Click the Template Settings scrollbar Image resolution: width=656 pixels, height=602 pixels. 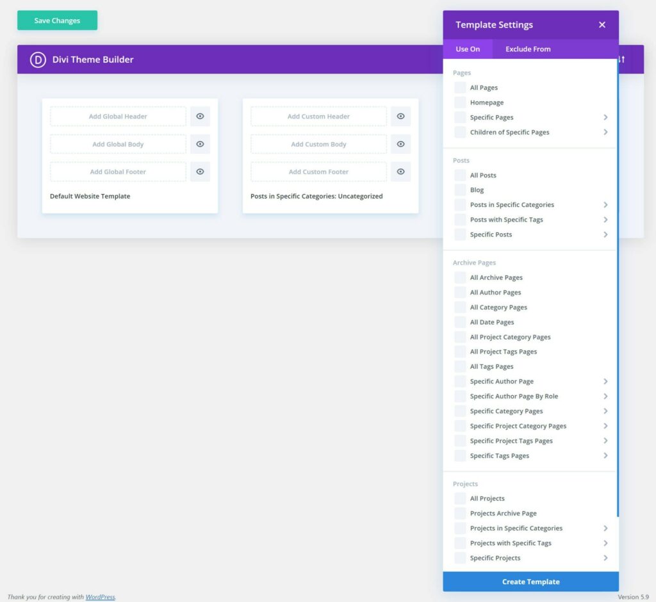tap(618, 288)
